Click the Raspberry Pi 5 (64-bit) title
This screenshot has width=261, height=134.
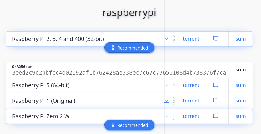tap(41, 85)
